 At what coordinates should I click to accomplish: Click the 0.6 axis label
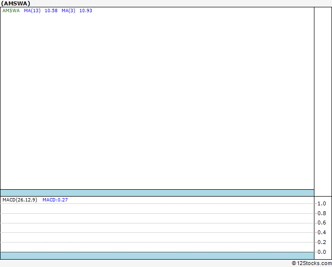point(322,222)
